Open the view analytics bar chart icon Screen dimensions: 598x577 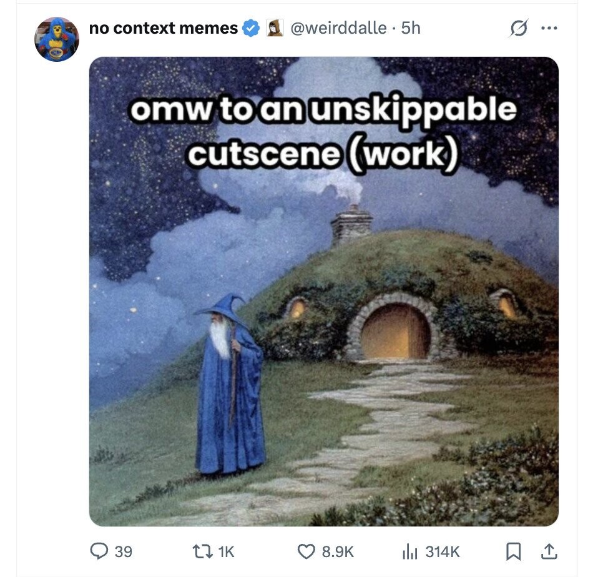pos(410,552)
